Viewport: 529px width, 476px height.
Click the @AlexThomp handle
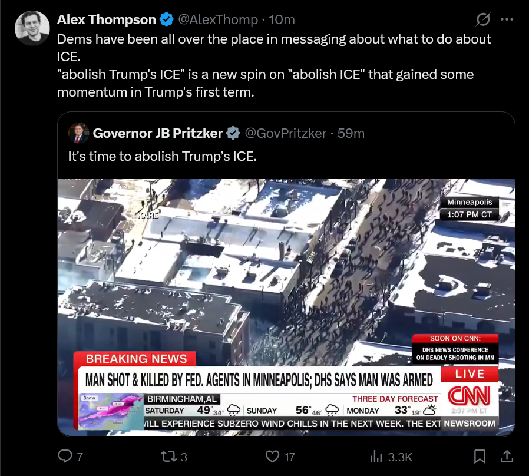(x=218, y=19)
